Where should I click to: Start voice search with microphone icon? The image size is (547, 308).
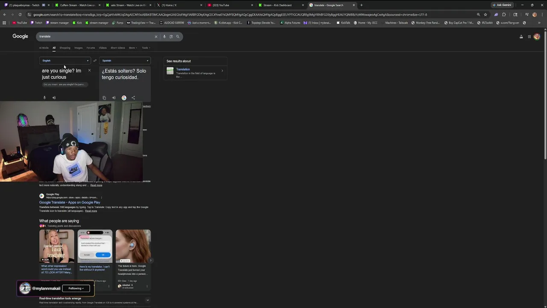click(x=164, y=36)
